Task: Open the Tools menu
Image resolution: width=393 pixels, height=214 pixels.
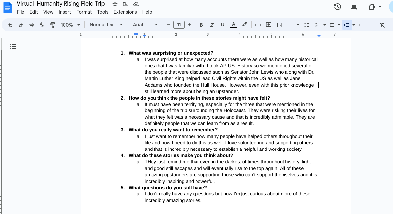Action: [103, 12]
